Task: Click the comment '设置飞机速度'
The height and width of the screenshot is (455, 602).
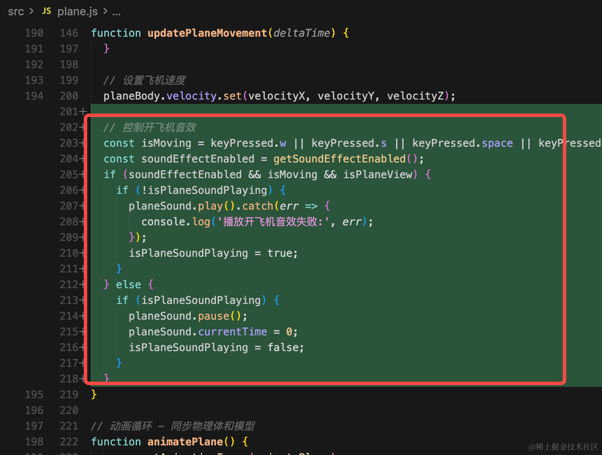Action: [x=144, y=80]
